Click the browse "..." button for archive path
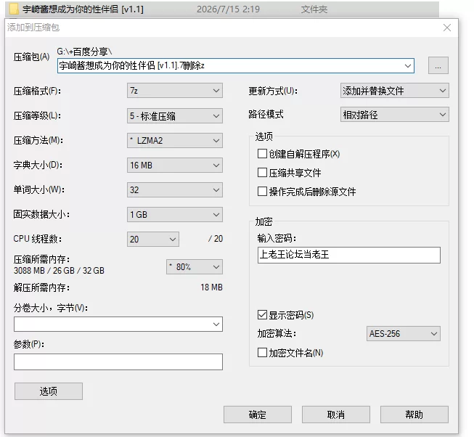Screen dimensions: 474x437 [x=438, y=65]
